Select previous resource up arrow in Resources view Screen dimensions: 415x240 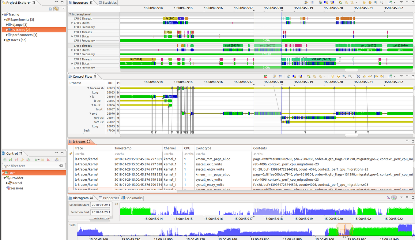point(364,2)
